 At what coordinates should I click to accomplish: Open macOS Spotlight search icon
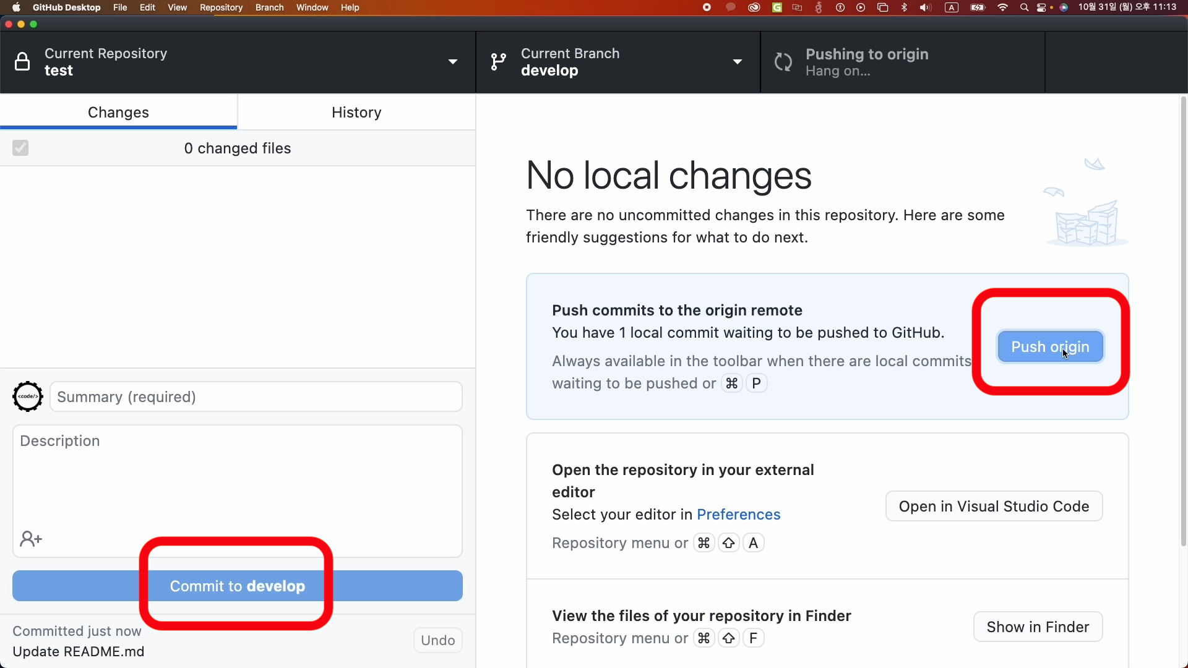tap(1024, 7)
